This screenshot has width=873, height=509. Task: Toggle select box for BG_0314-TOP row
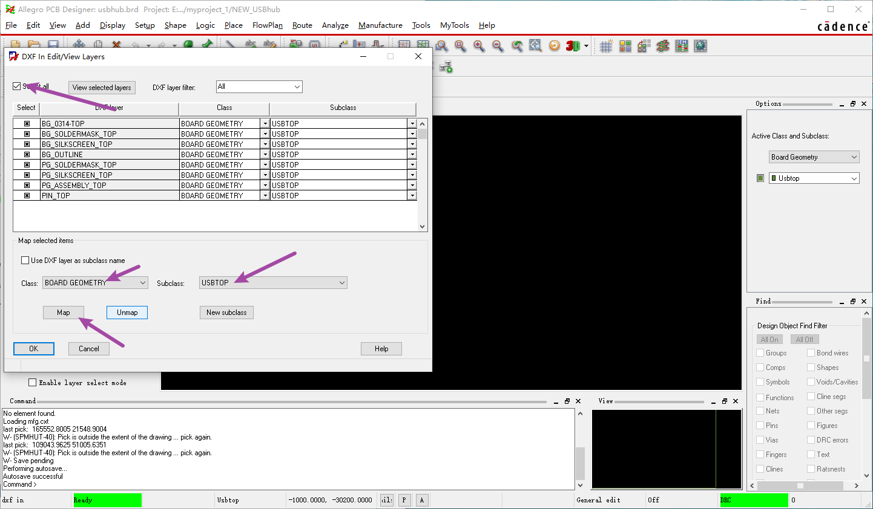pos(27,123)
